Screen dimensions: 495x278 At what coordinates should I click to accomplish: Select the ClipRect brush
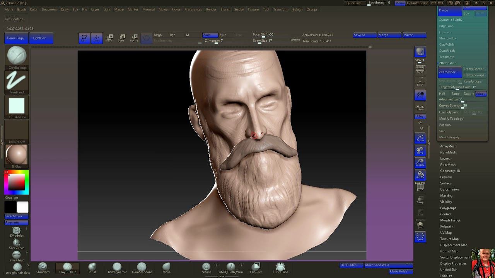256,267
